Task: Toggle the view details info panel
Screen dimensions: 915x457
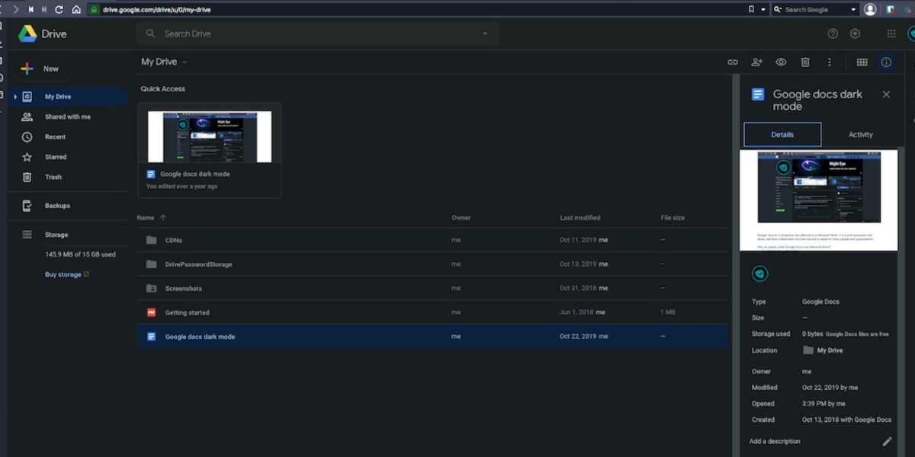Action: click(x=886, y=62)
